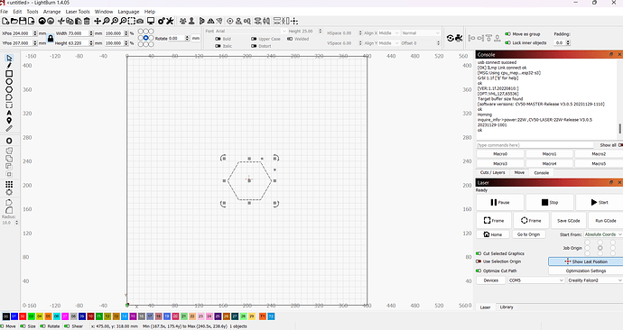The image size is (623, 330).
Task: Open the Arrange menu
Action: click(52, 12)
